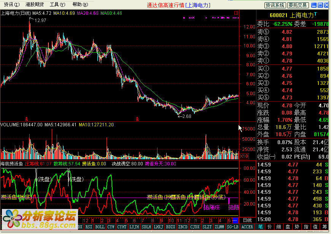Click the 卖① price 4.78
331x234 pixels.
[287, 61]
